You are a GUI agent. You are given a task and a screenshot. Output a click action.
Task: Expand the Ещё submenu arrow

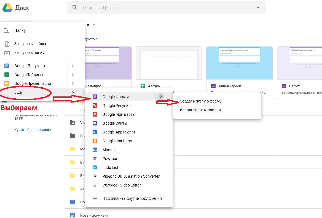coord(73,92)
